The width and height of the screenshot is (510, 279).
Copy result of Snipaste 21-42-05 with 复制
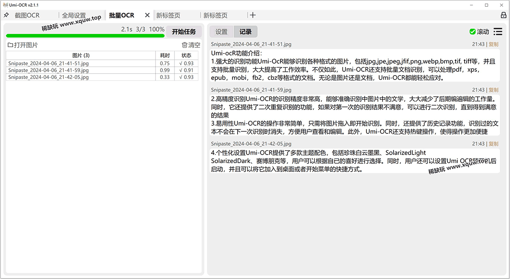[493, 144]
